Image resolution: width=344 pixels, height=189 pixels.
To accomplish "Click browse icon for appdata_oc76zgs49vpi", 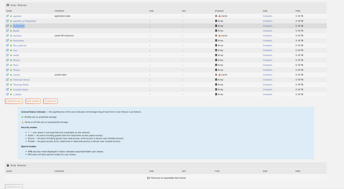I will coord(8,21).
